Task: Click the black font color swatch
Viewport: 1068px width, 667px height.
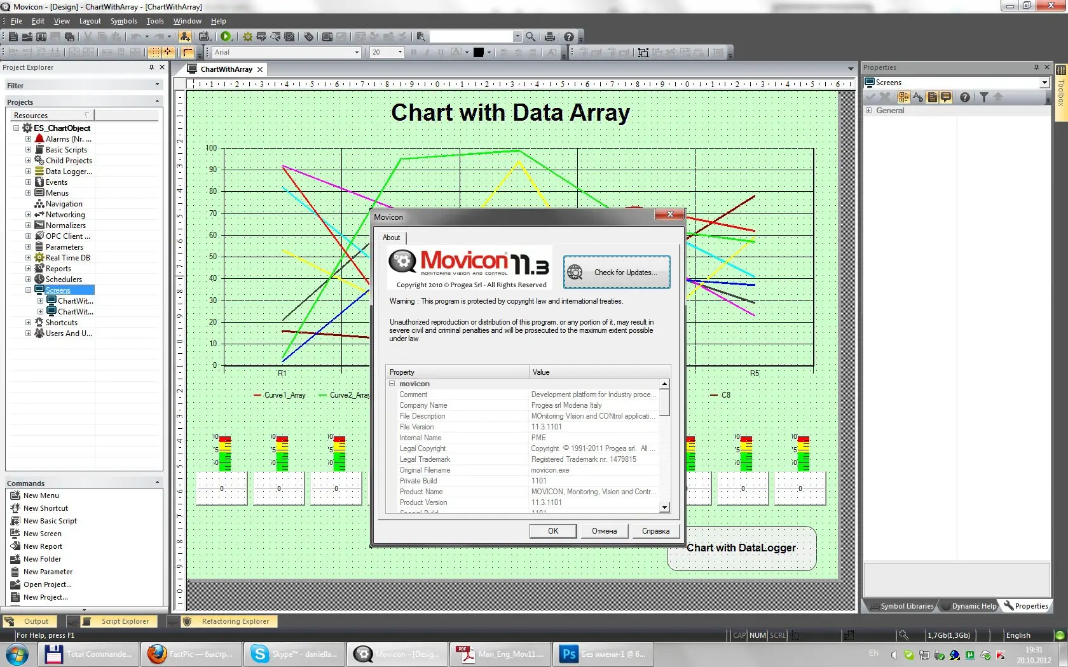Action: point(478,53)
